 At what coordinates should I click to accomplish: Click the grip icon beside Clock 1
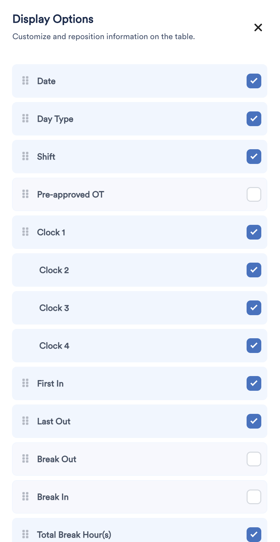coord(25,232)
